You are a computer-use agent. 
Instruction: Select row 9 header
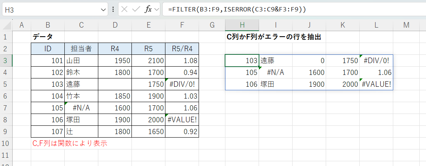[6, 132]
